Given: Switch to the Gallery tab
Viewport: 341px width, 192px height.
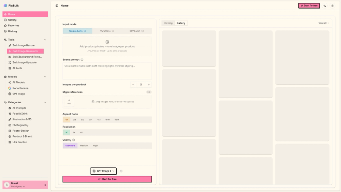Looking at the screenshot, I should (181, 23).
